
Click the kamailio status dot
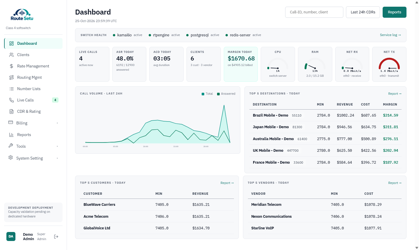click(114, 35)
